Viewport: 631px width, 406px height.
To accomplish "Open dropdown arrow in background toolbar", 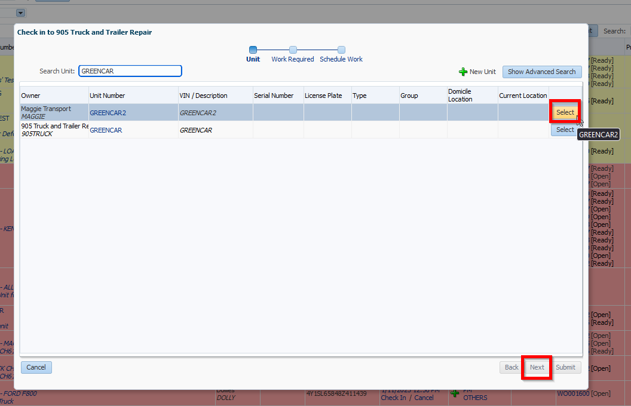I will tap(20, 13).
